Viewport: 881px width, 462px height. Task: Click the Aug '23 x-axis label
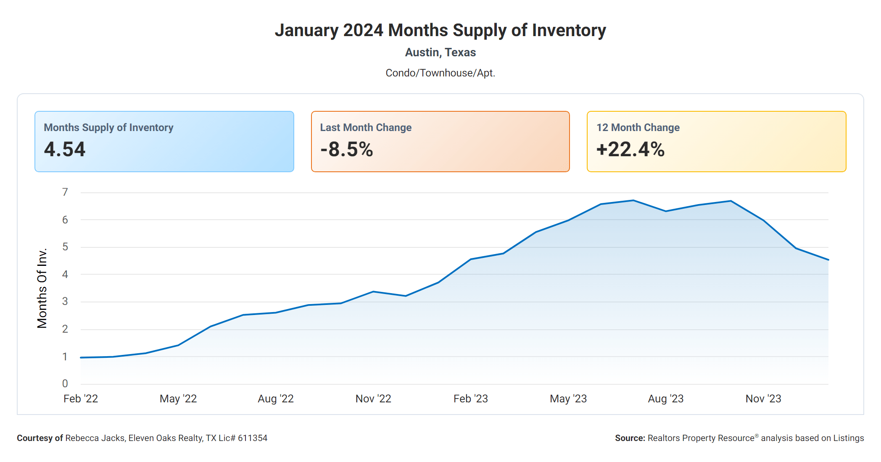[666, 399]
